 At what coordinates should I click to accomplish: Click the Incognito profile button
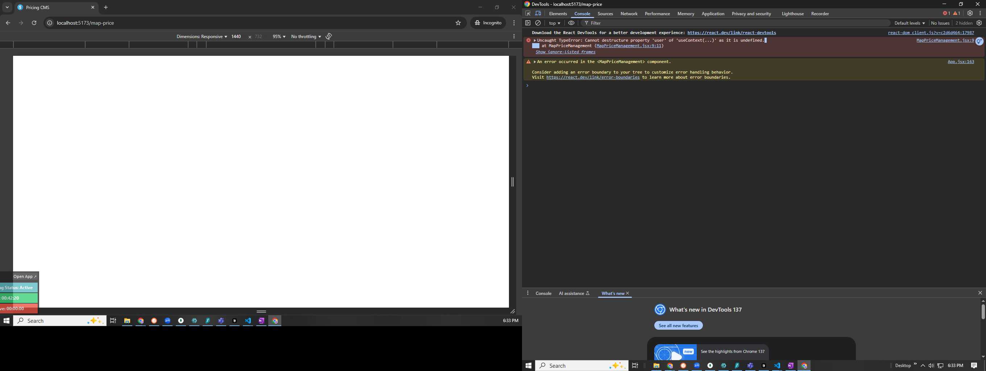(x=488, y=23)
